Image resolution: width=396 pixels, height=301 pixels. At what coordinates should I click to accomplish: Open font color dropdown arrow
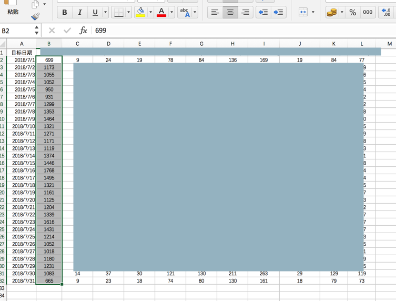(172, 12)
